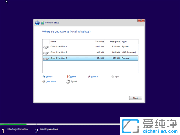This screenshot has height=135, width=180.
Task: Click the Refresh arrows icon
Action: point(44,76)
